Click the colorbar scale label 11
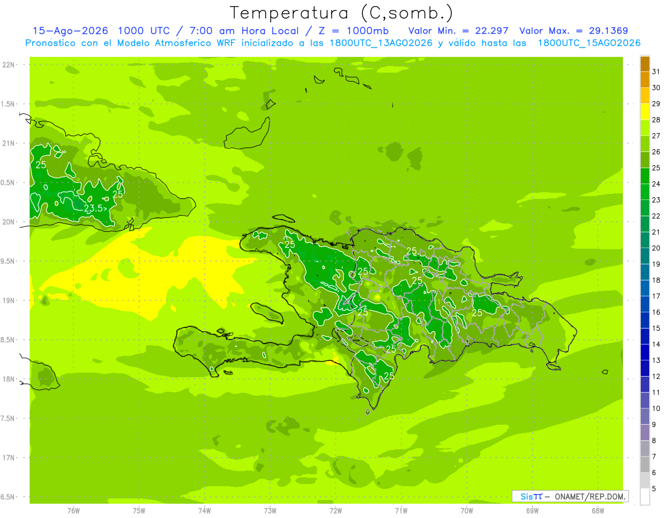 tap(656, 392)
